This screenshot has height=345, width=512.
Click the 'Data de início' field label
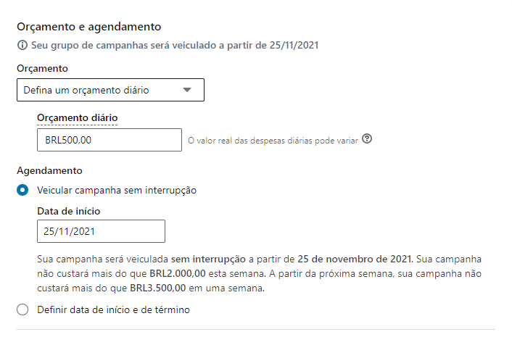click(x=68, y=211)
